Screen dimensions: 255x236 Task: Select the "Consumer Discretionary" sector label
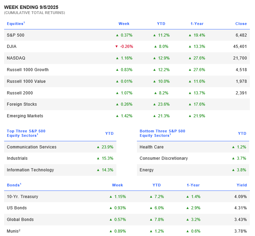[164, 158]
